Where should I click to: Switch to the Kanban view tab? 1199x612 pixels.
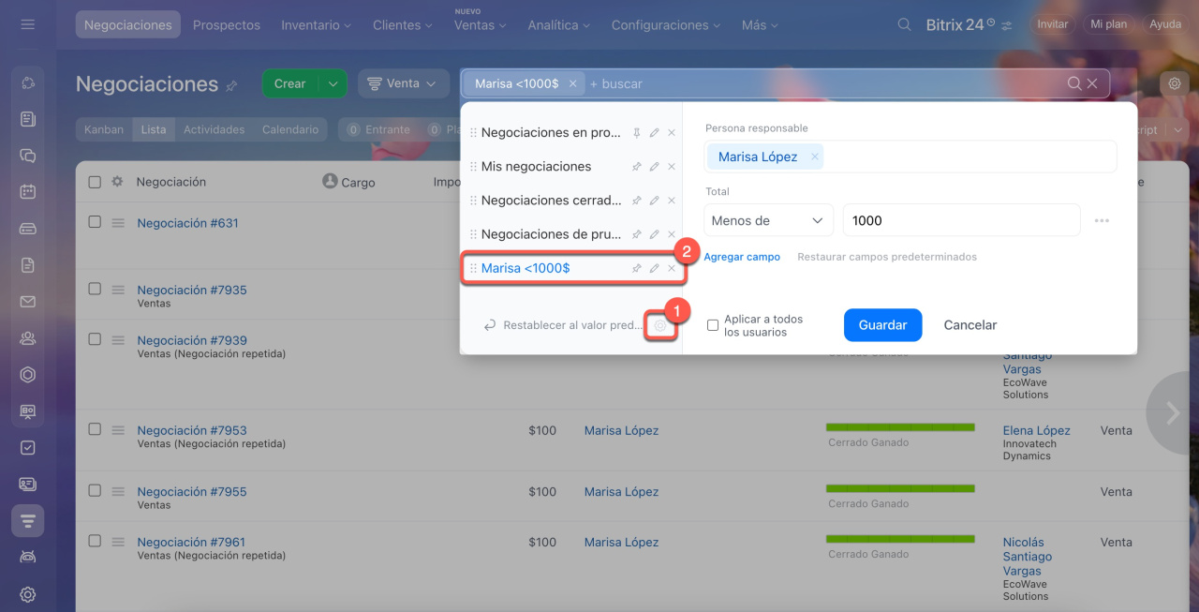tap(104, 129)
